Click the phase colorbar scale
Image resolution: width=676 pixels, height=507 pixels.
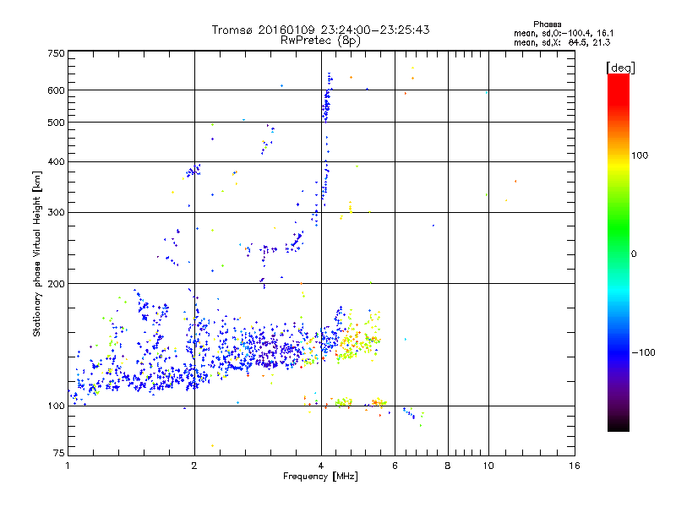pyautogui.click(x=619, y=253)
